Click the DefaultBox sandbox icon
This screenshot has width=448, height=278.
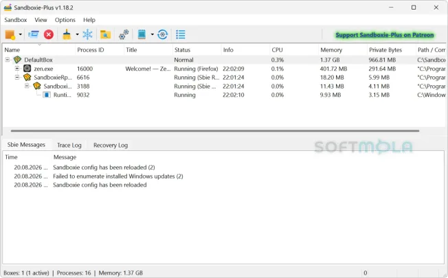click(17, 60)
